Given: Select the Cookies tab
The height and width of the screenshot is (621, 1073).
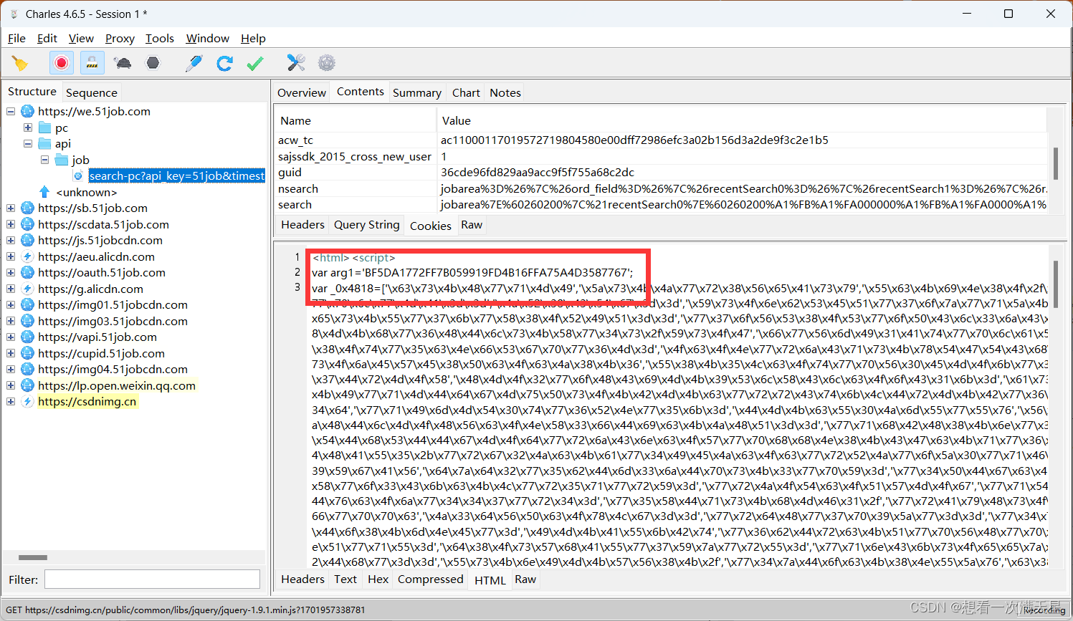Looking at the screenshot, I should point(431,226).
